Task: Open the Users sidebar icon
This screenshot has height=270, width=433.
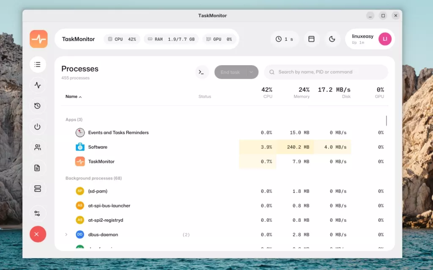Action: point(38,147)
